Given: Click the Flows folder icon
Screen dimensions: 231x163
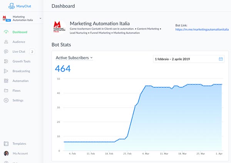Looking at the screenshot, I should tap(6, 90).
